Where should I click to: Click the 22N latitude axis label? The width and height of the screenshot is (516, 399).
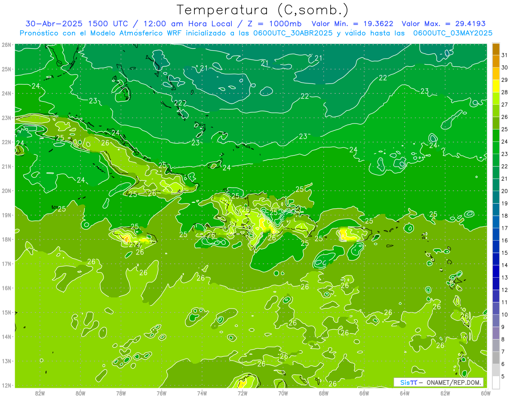(x=6, y=142)
